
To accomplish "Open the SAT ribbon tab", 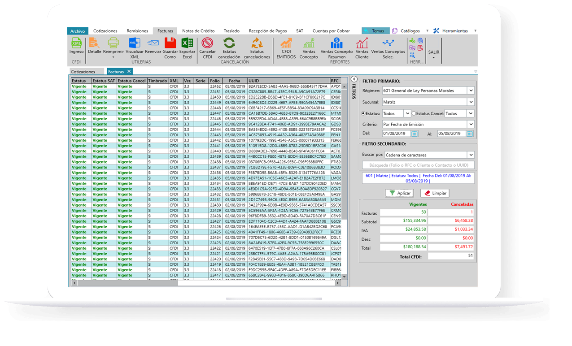I will (300, 31).
